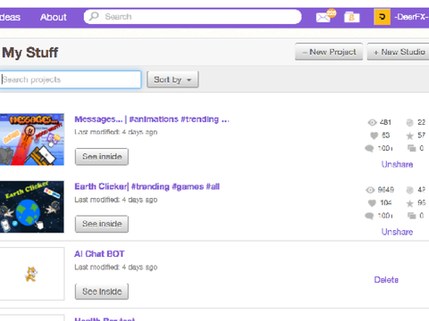Open the AI Chat BOT cat thumbnail
The width and height of the screenshot is (429, 321).
point(32,274)
